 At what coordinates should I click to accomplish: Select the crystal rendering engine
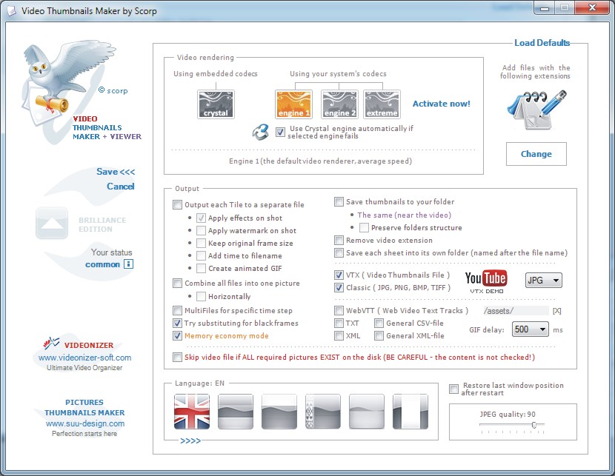pyautogui.click(x=216, y=104)
